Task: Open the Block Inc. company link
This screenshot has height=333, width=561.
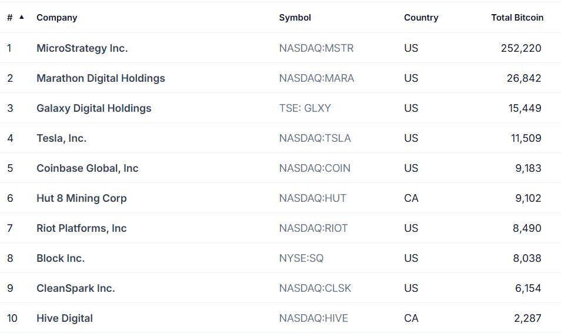Action: (x=61, y=258)
